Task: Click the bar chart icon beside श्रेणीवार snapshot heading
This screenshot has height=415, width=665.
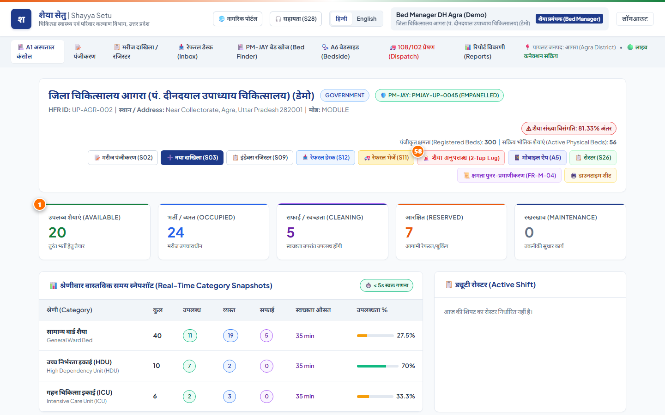Action: click(x=54, y=286)
